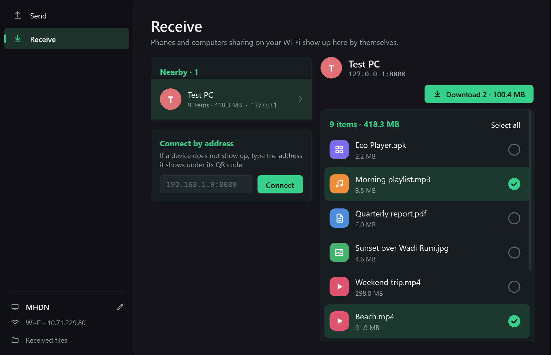Image resolution: width=551 pixels, height=355 pixels.
Task: Deselect the Morning playlist.mp3 checkmark
Action: pyautogui.click(x=514, y=184)
